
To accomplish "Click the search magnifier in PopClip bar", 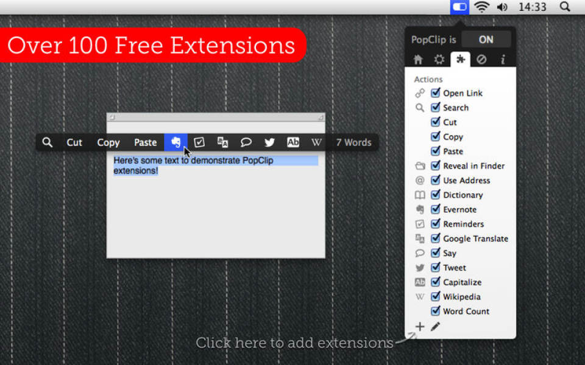I will point(48,142).
